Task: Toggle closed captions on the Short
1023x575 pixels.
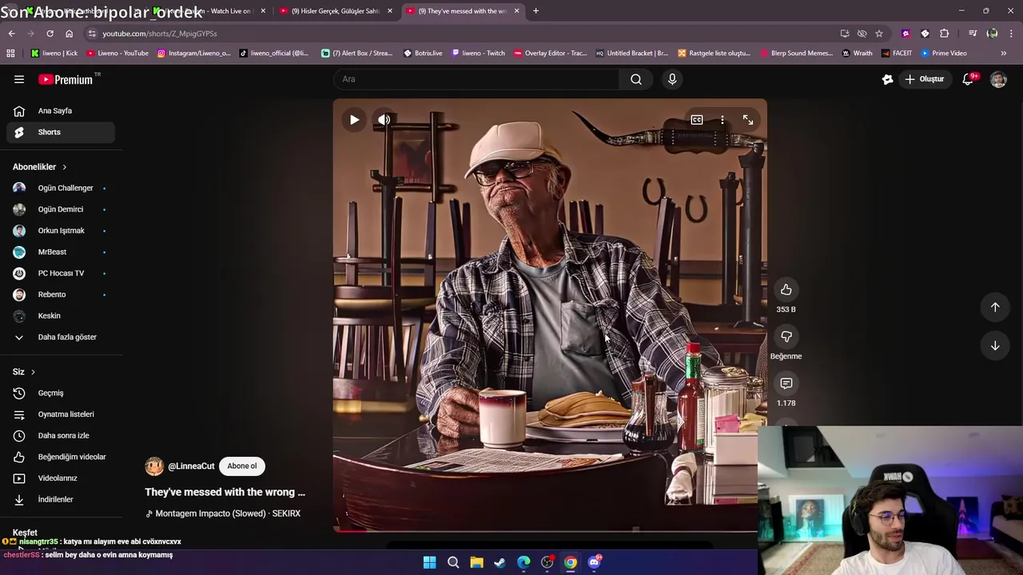Action: 697,120
